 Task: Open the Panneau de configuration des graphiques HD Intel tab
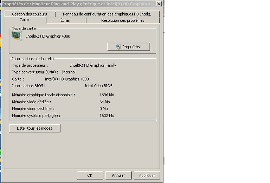[107, 14]
